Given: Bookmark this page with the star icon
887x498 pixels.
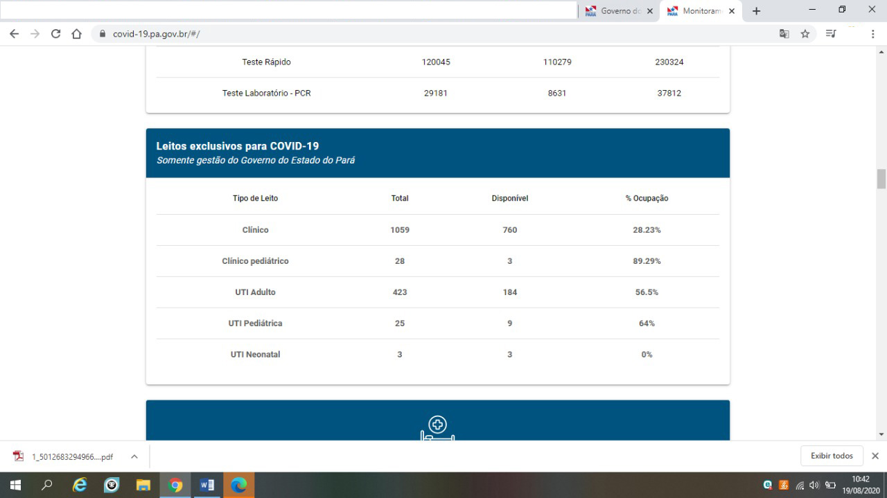Looking at the screenshot, I should 805,34.
